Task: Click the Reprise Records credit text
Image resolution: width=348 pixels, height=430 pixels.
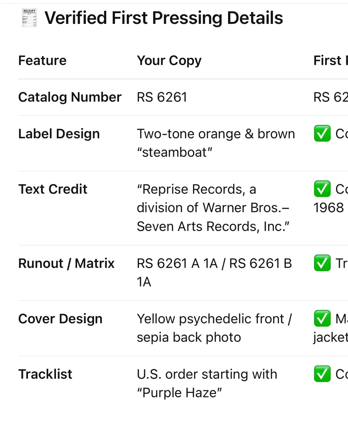Action: (213, 208)
